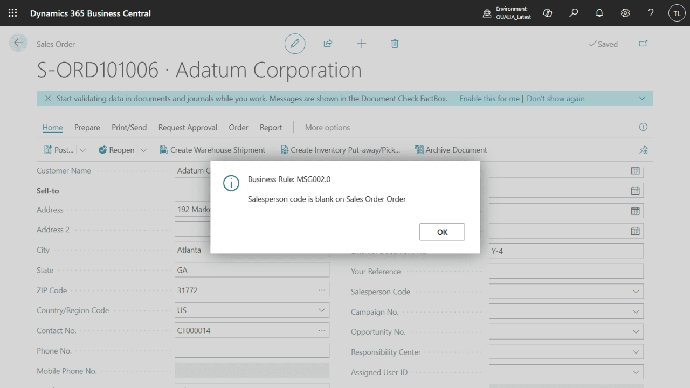
Task: Open the Post dropdown arrow
Action: [x=82, y=150]
